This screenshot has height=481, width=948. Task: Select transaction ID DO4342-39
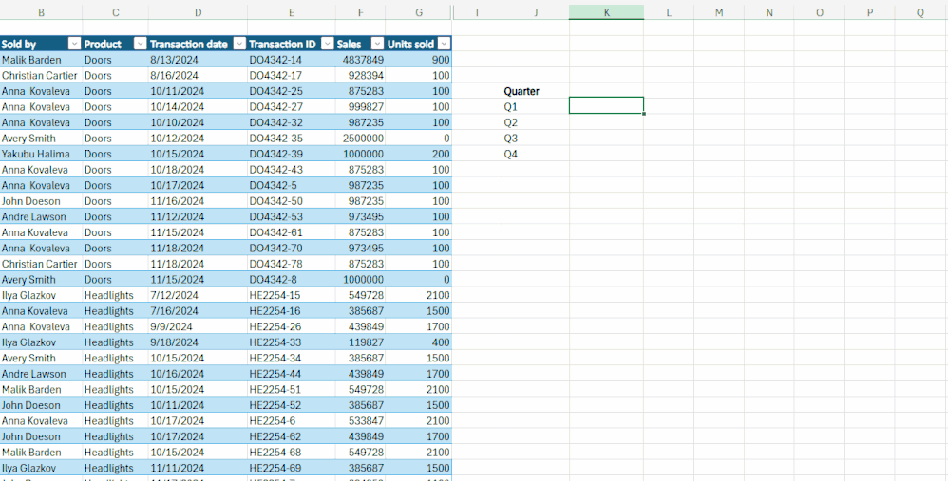click(x=292, y=154)
